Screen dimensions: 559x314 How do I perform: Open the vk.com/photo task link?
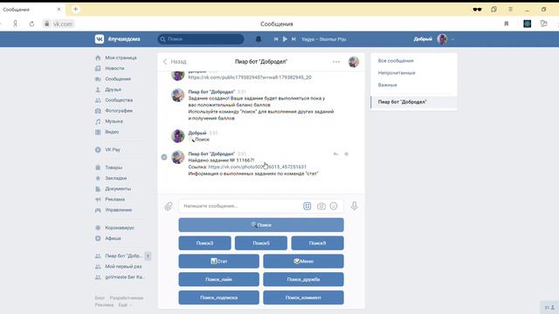pos(257,167)
